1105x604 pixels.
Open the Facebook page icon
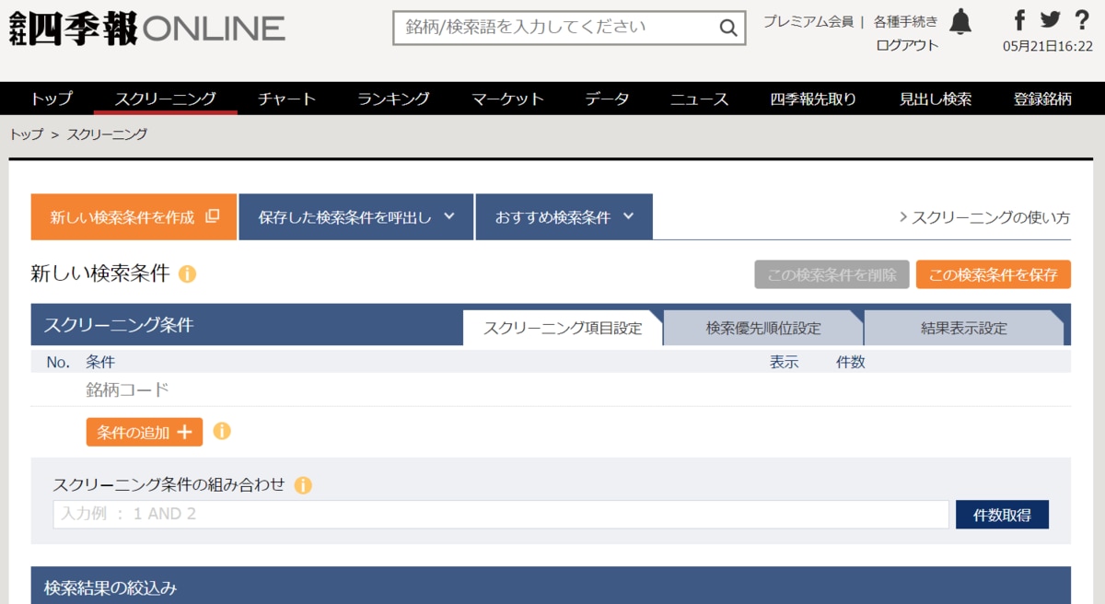click(1019, 20)
